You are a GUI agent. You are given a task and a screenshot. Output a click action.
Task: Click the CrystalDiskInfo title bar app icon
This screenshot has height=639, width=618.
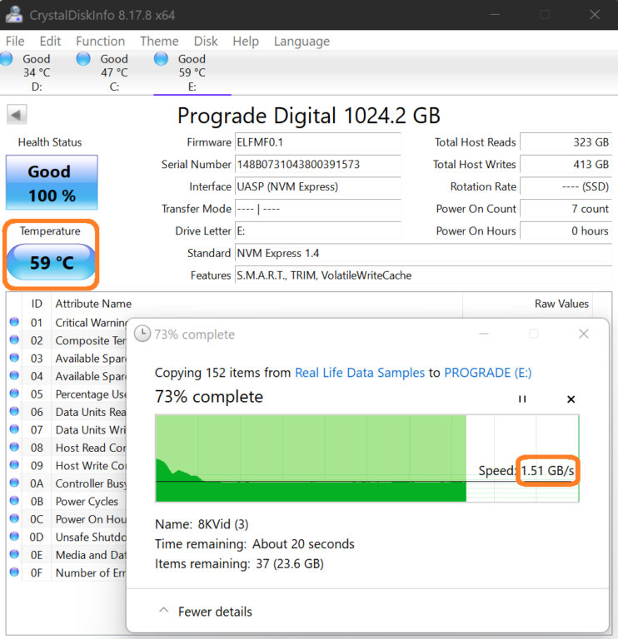coord(14,15)
